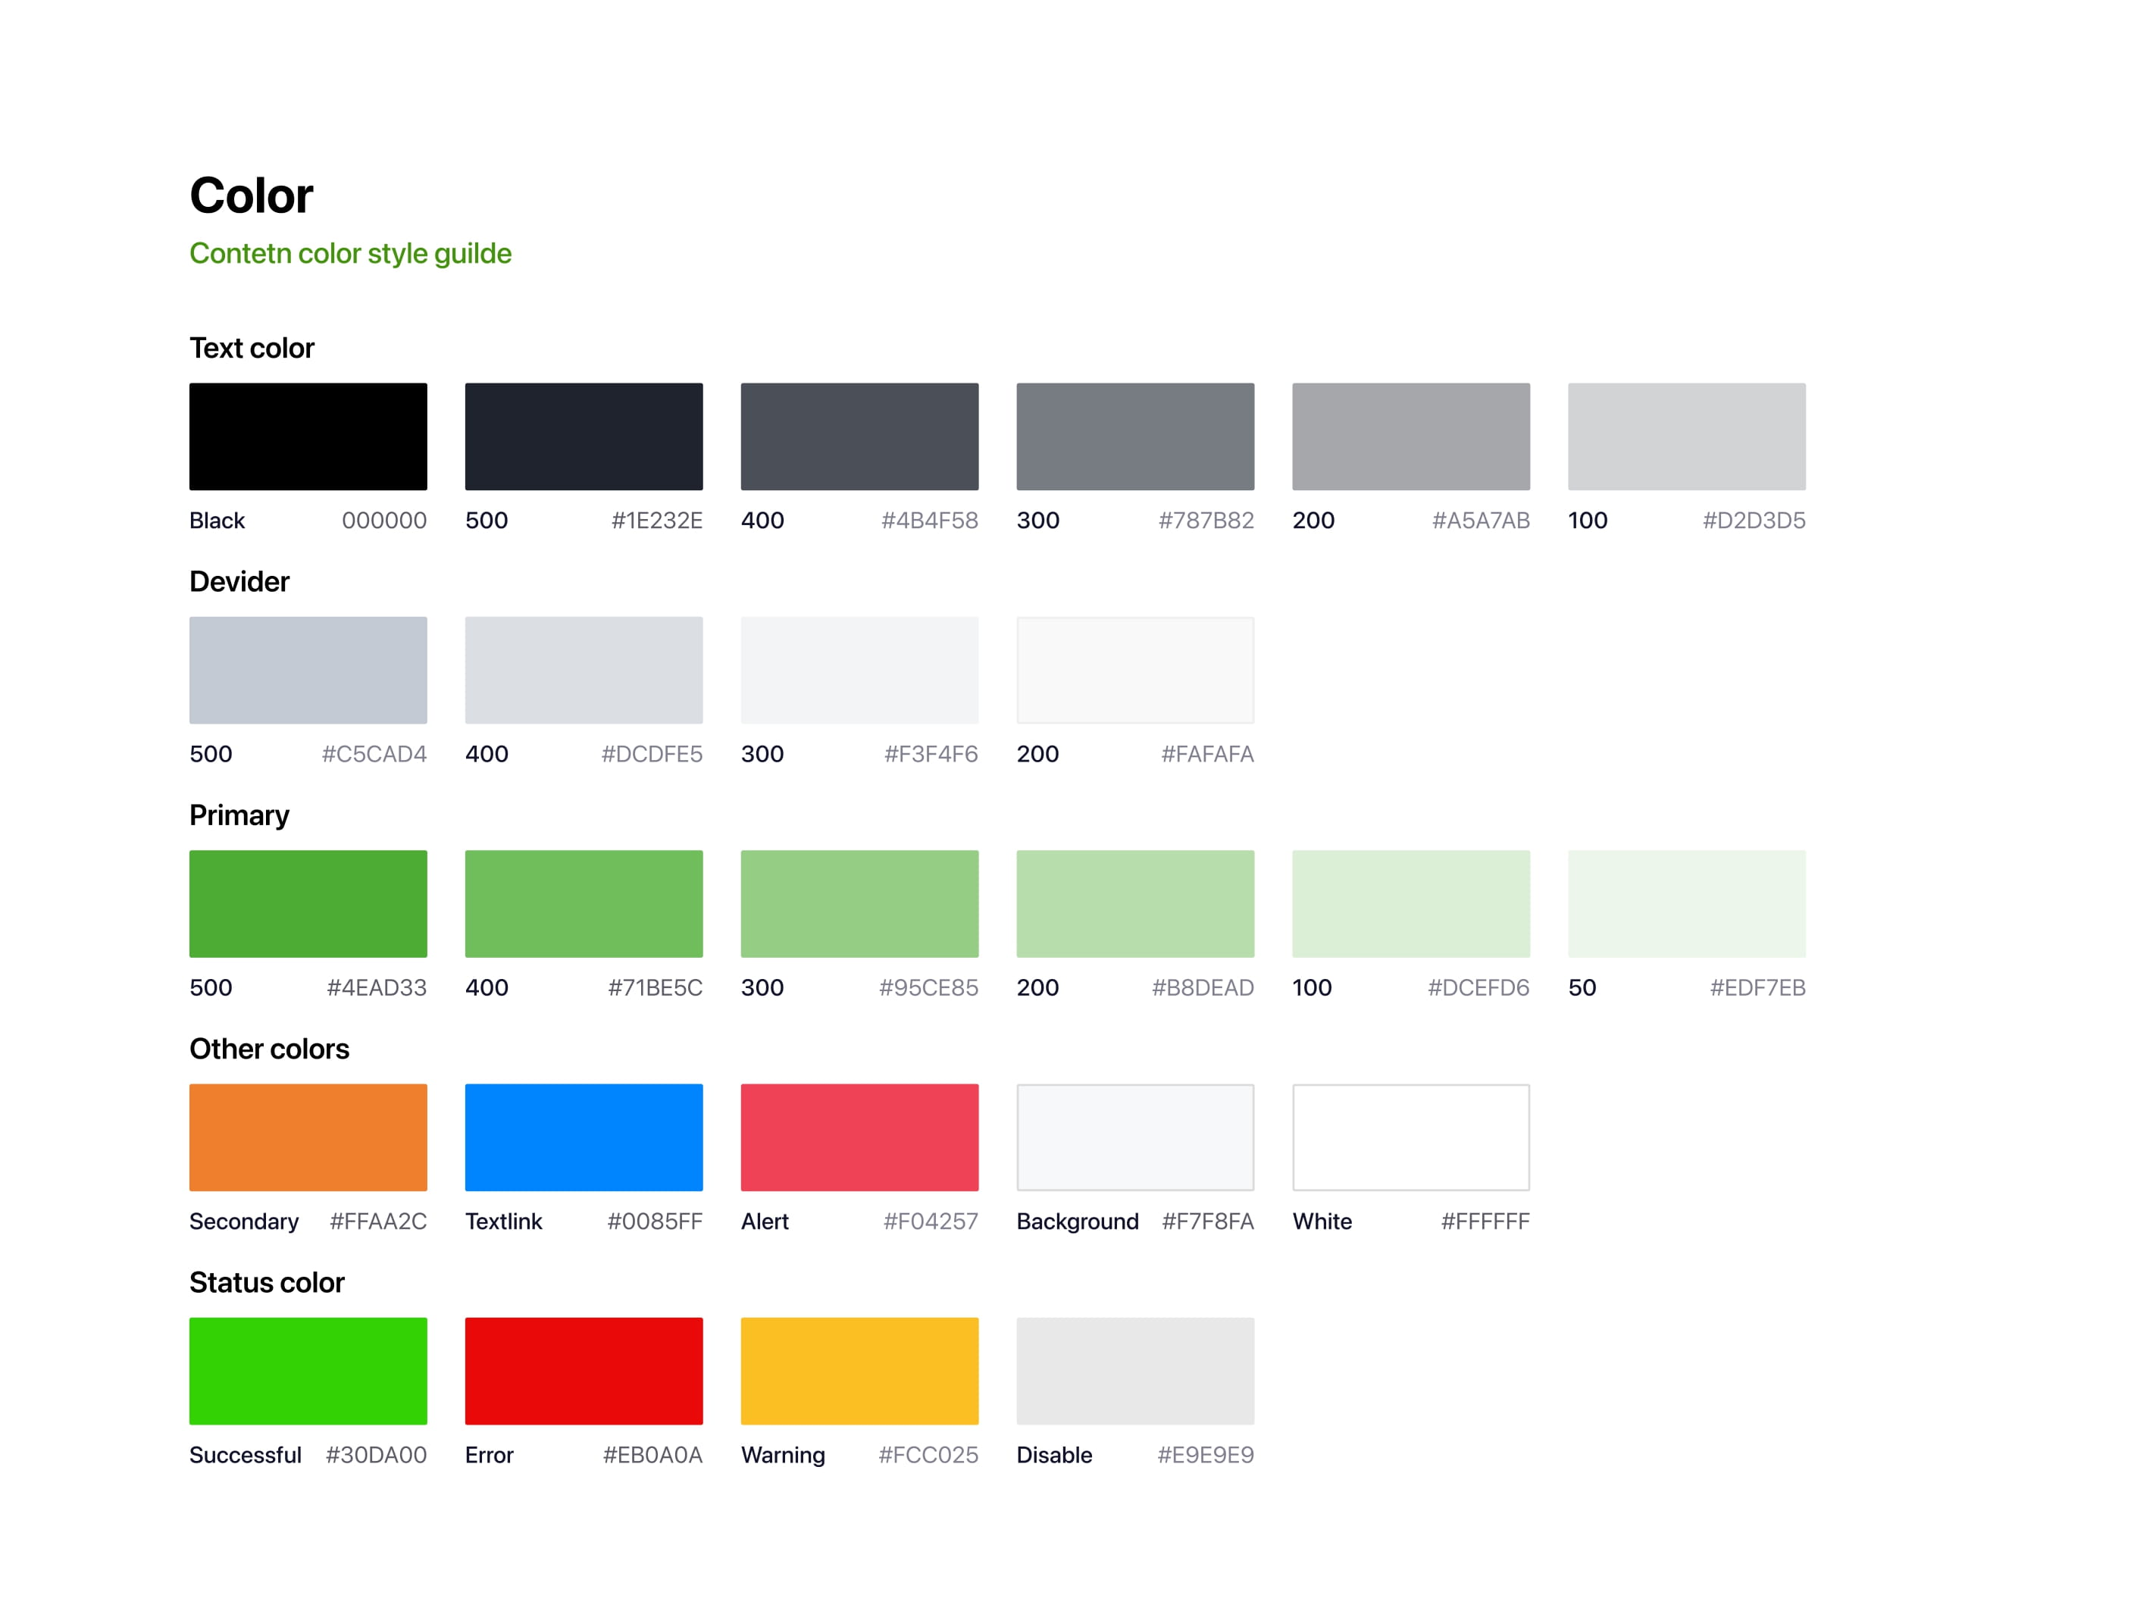This screenshot has height=1617, width=2156.
Task: Select the 'Textlink' color label
Action: 503,1221
